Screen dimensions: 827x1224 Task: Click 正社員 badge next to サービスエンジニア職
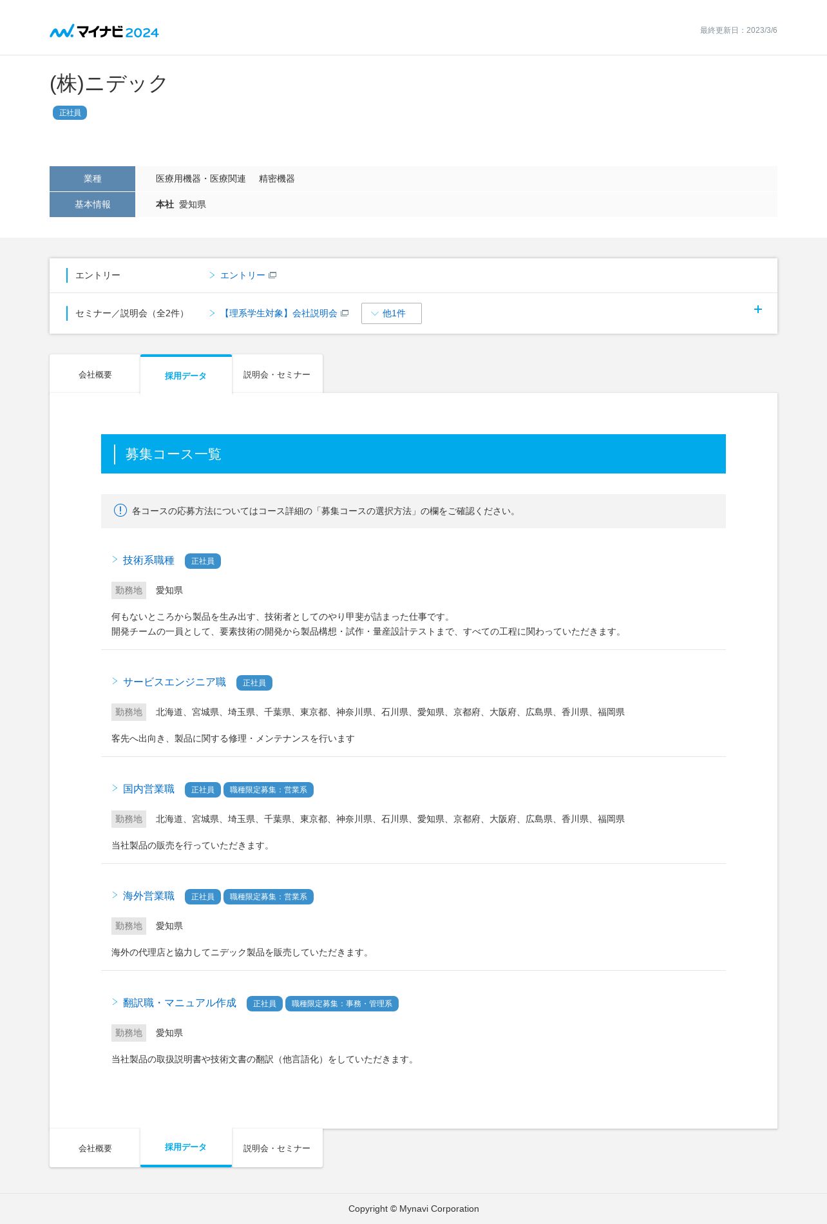254,683
